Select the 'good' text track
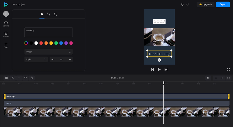Viewport: 233px width, 127px height. coord(117,103)
